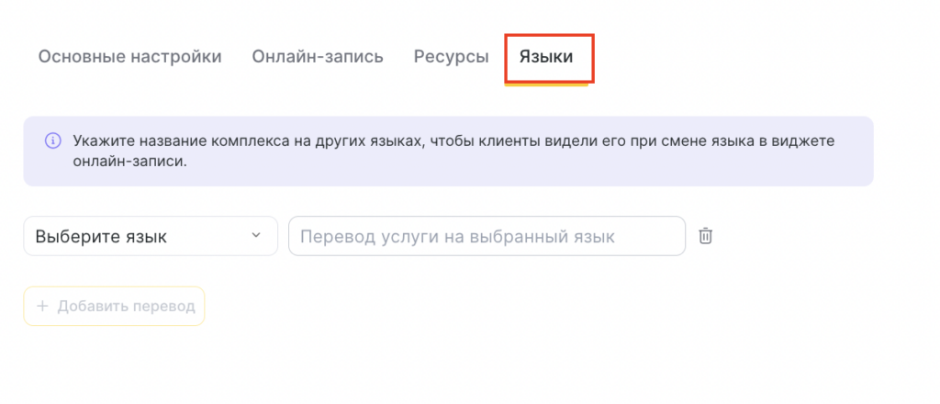
Task: View the online booking settings tab
Action: (x=318, y=56)
